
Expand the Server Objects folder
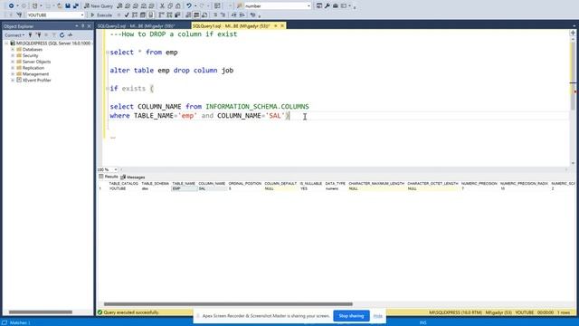(x=13, y=62)
